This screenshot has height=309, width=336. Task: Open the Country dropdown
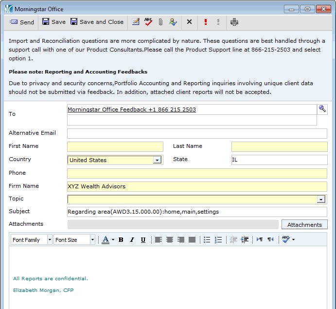(157, 160)
